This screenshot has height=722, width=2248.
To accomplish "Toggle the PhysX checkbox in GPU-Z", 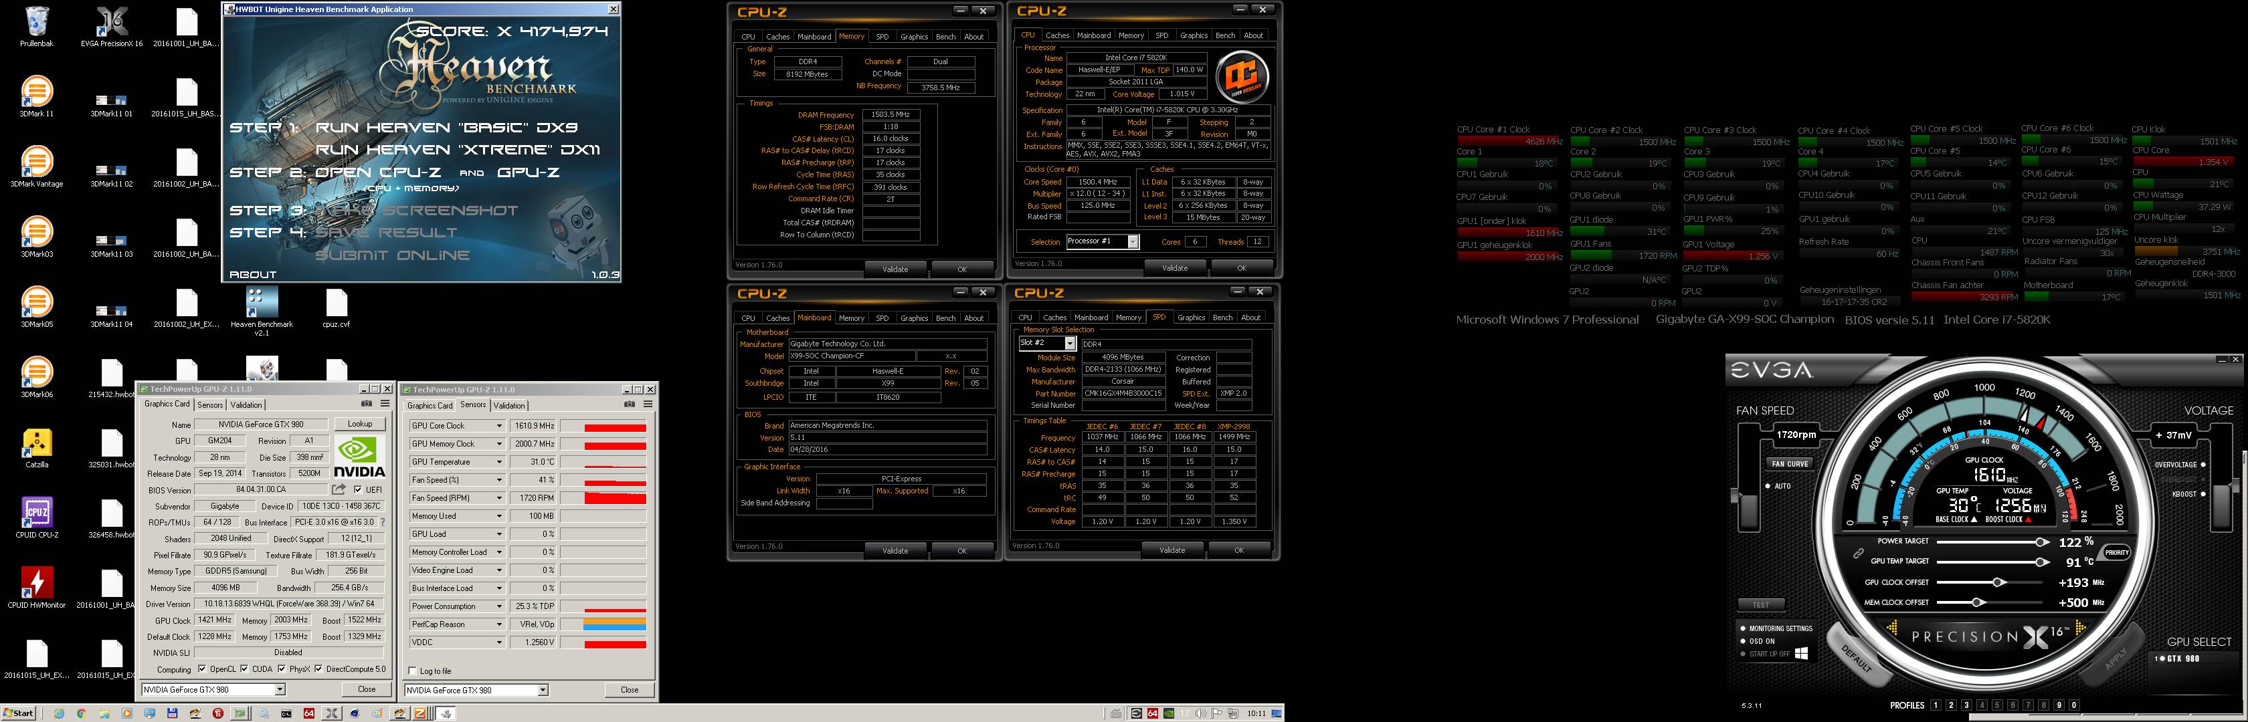I will (x=281, y=669).
